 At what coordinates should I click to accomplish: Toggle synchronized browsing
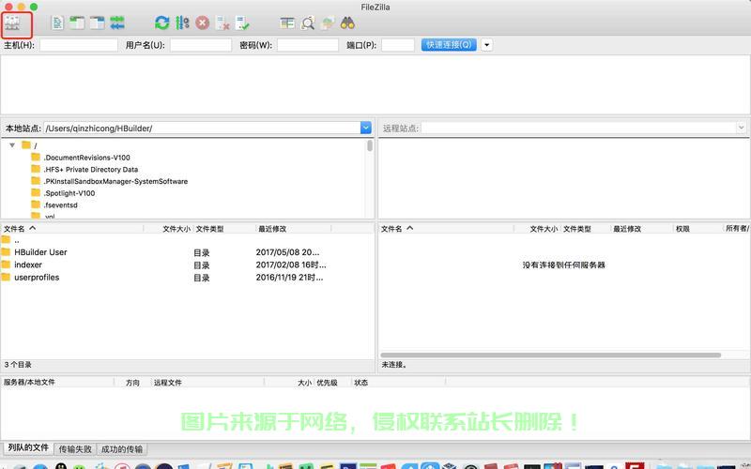click(x=328, y=23)
